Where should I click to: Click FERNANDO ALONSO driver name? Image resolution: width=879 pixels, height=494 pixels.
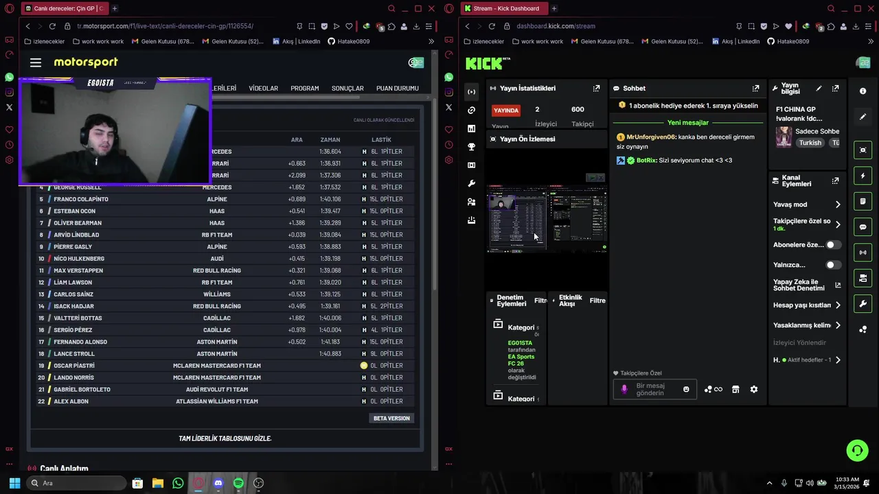pyautogui.click(x=80, y=342)
